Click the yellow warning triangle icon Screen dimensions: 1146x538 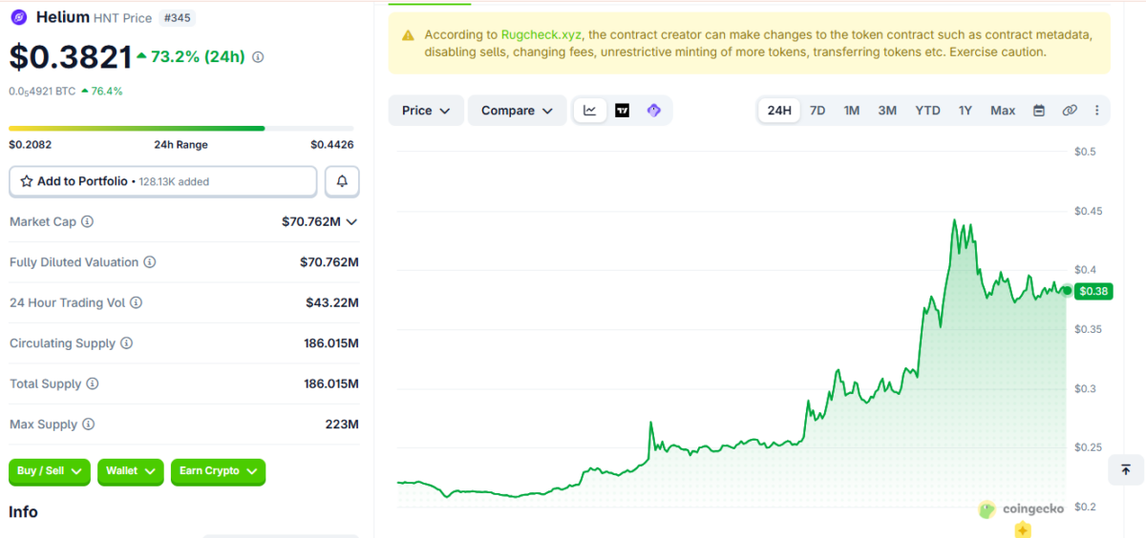point(408,35)
